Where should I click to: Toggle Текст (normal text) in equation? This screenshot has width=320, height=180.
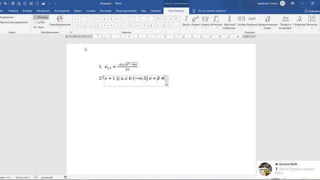coord(39,27)
